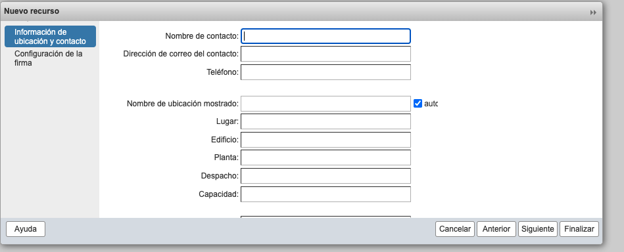The width and height of the screenshot is (624, 252).
Task: Focus the Dirección de correo del contacto field
Action: 325,54
